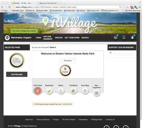Open the Caravan Info bookmarks folder
Viewport: 142px width, 128px height.
point(93,10)
